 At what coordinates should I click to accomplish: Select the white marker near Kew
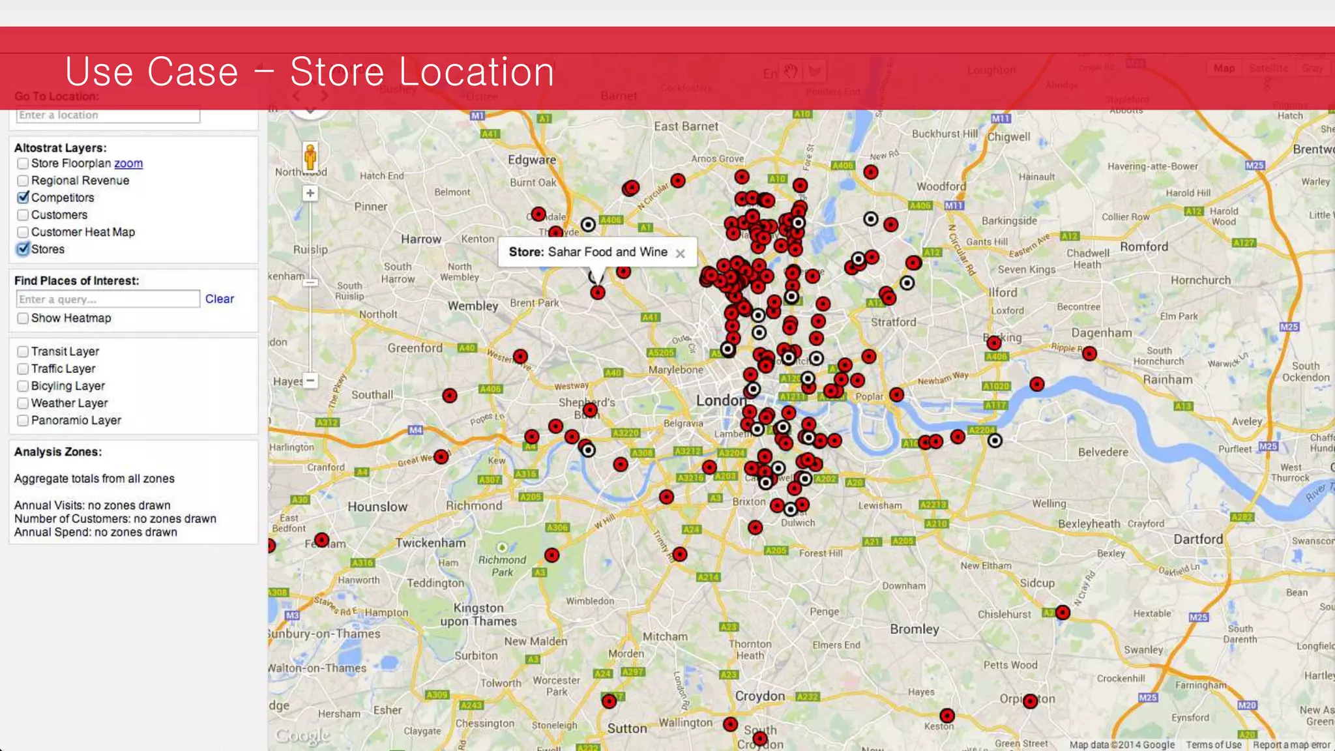[588, 450]
